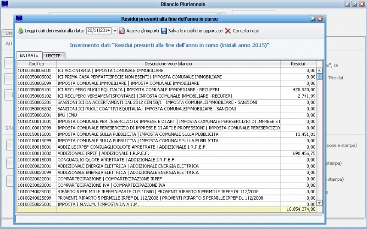367x229 pixels.
Task: Click code cell 10100050005099
Action: 37,84
